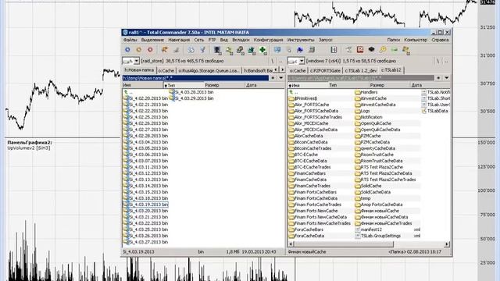The image size is (500, 281).
Task: Click the red square toolbar icon
Action: 360,50
